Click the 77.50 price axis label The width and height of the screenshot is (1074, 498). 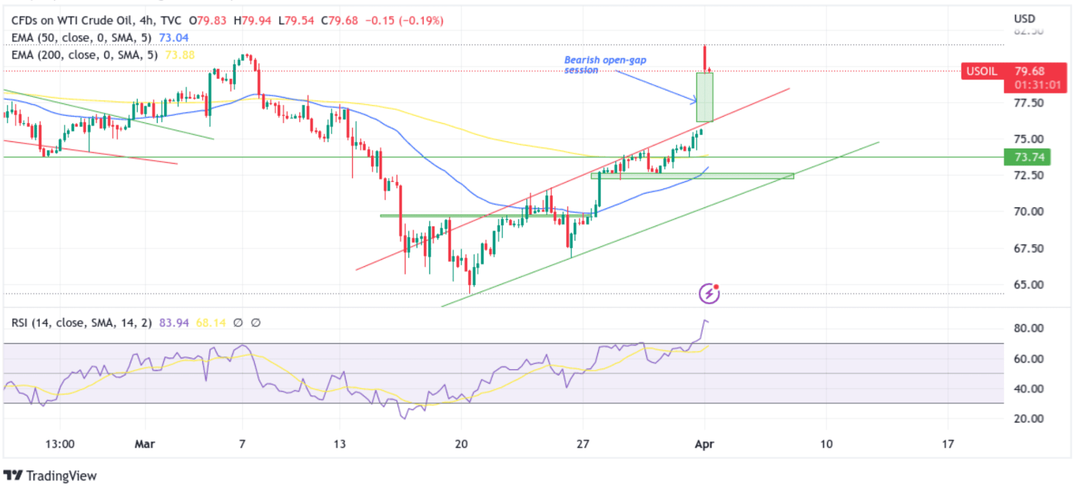pyautogui.click(x=1029, y=103)
